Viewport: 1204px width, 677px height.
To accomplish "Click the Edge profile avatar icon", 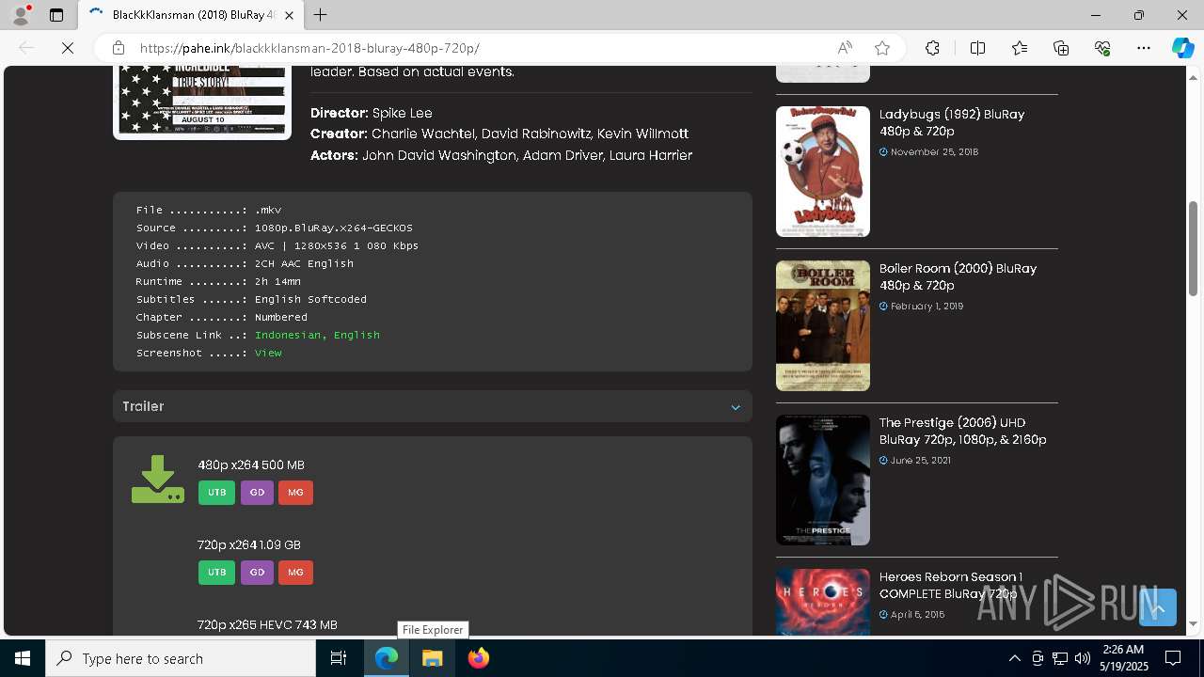I will (21, 15).
